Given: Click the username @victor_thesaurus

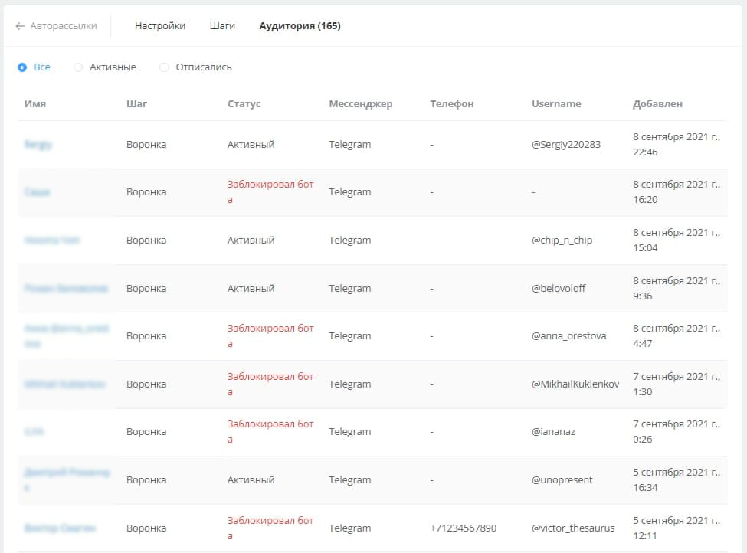Looking at the screenshot, I should [x=572, y=528].
